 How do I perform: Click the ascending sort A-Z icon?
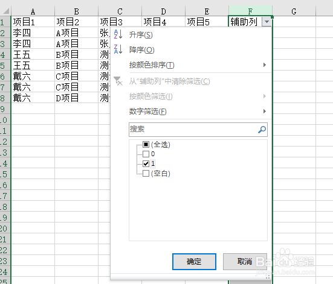pos(118,34)
